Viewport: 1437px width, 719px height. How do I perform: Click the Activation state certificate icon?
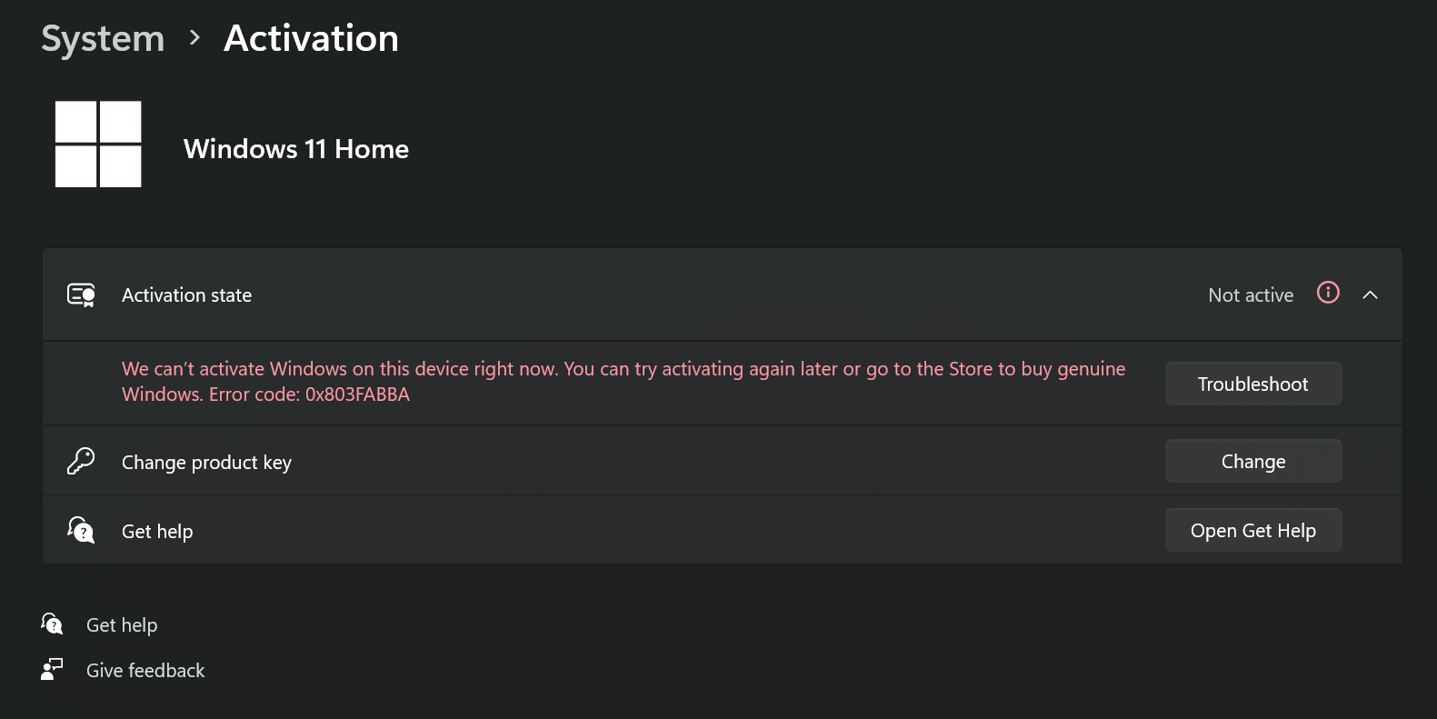click(81, 295)
